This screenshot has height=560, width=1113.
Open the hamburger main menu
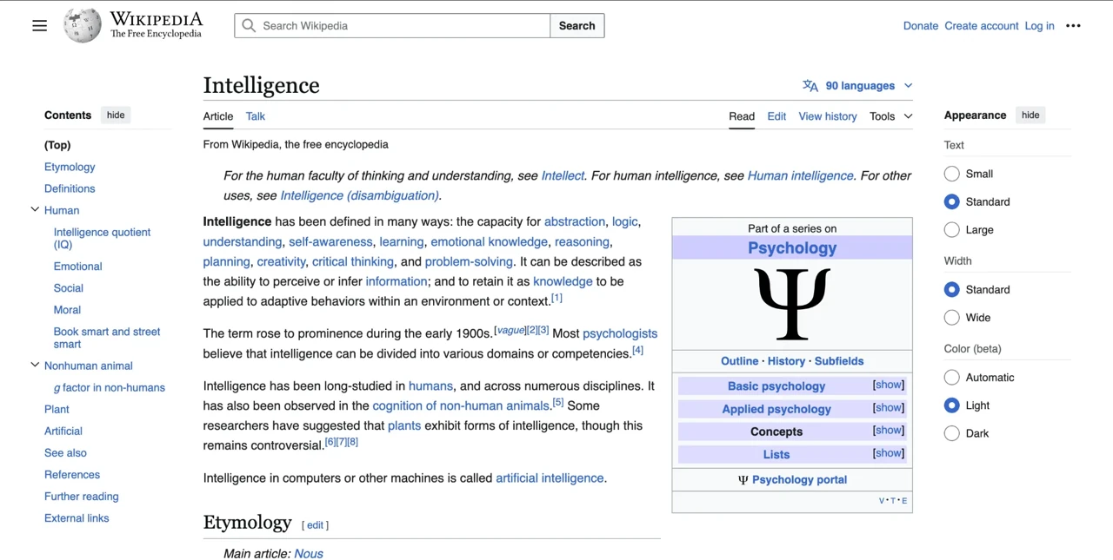pos(39,26)
